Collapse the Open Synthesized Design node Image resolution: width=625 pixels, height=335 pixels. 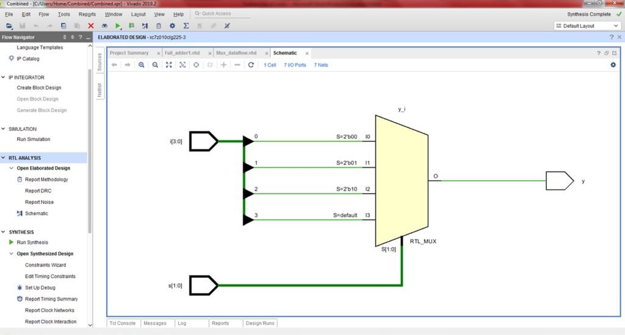pos(11,253)
